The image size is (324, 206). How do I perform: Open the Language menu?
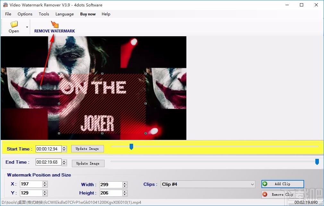[x=64, y=14]
